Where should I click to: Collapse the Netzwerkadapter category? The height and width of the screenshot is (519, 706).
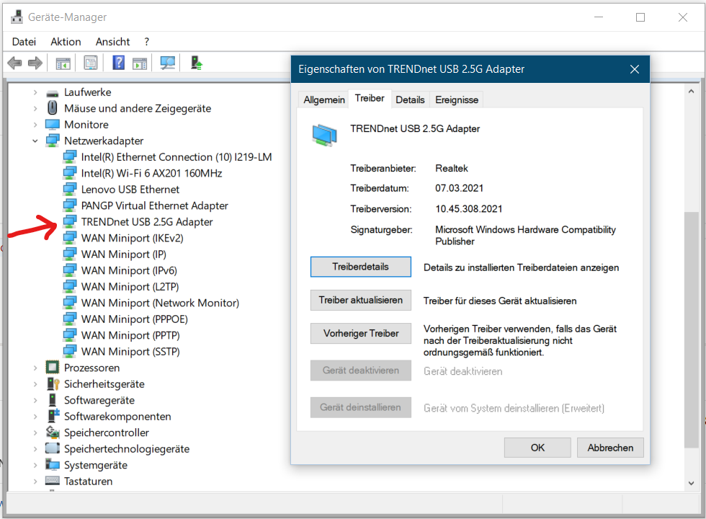(35, 141)
